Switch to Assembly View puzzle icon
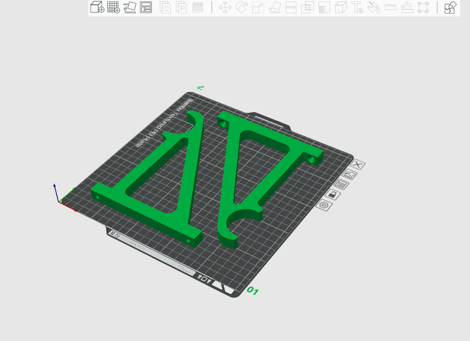 click(x=450, y=7)
